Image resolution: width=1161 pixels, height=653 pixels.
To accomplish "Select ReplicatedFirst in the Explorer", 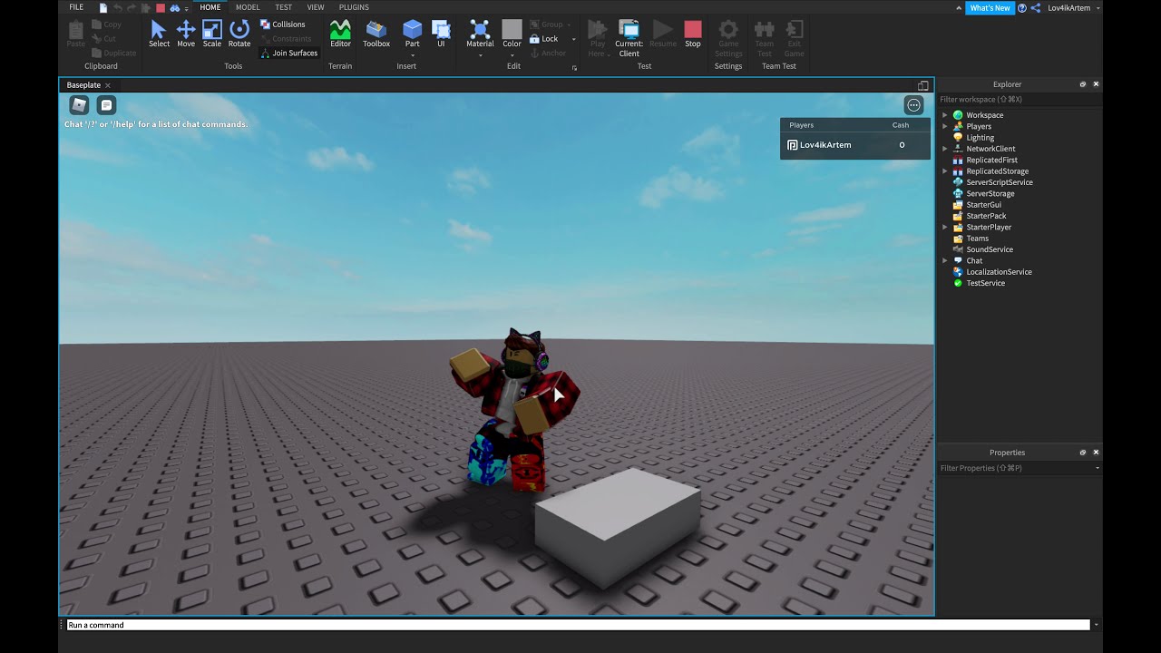I will pos(991,160).
